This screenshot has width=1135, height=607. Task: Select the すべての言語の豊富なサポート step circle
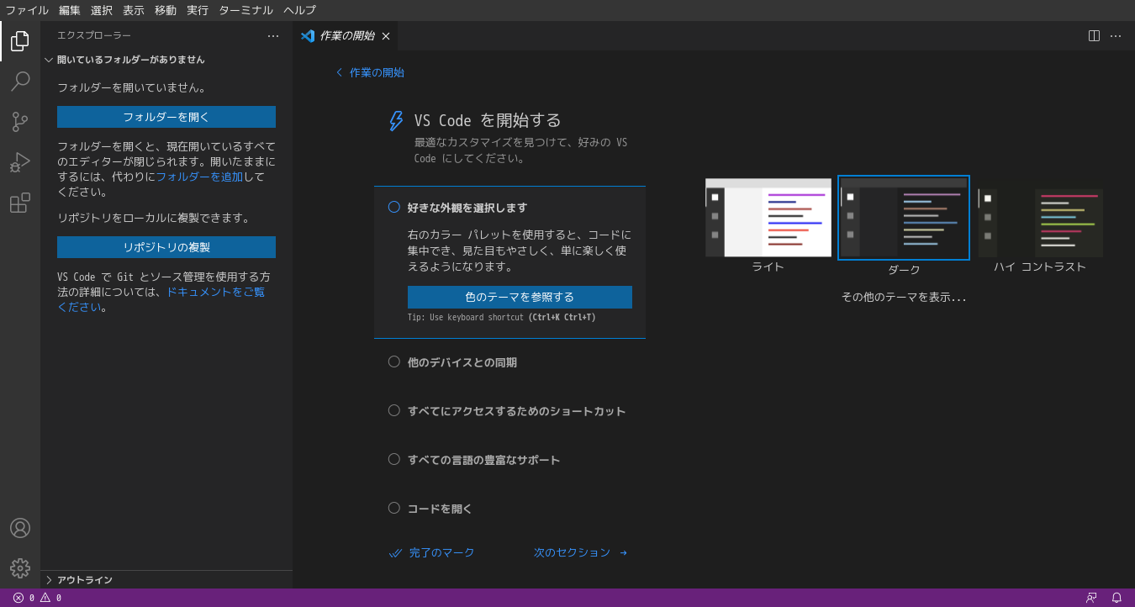coord(394,459)
